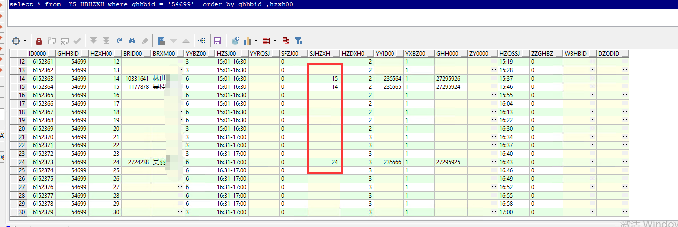This screenshot has width=678, height=227.
Task: Click the bar chart icon
Action: pyautogui.click(x=248, y=41)
